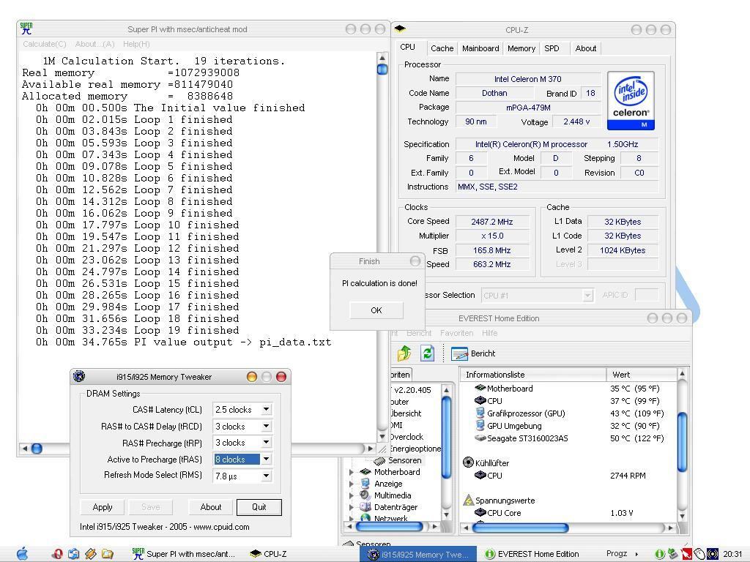
Task: Click the Bericht toolbar button label
Action: 483,353
